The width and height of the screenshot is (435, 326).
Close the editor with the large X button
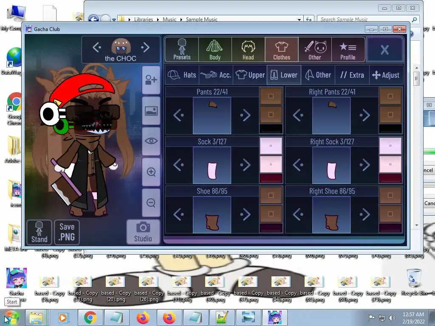coord(384,50)
